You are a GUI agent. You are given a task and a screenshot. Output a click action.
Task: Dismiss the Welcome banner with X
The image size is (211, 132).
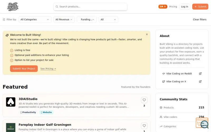coord(147,34)
